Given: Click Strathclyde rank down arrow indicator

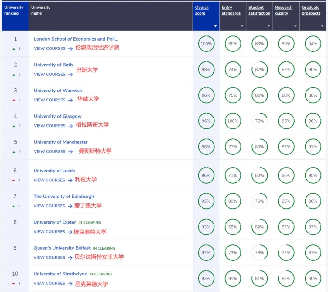Looking at the screenshot, I should click(13, 284).
